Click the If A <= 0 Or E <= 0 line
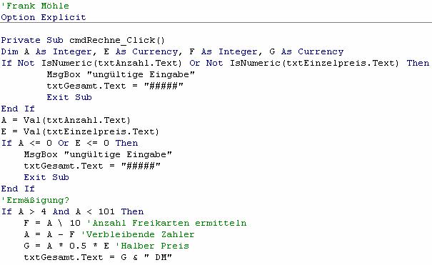The width and height of the screenshot is (432, 265). pyautogui.click(x=69, y=144)
